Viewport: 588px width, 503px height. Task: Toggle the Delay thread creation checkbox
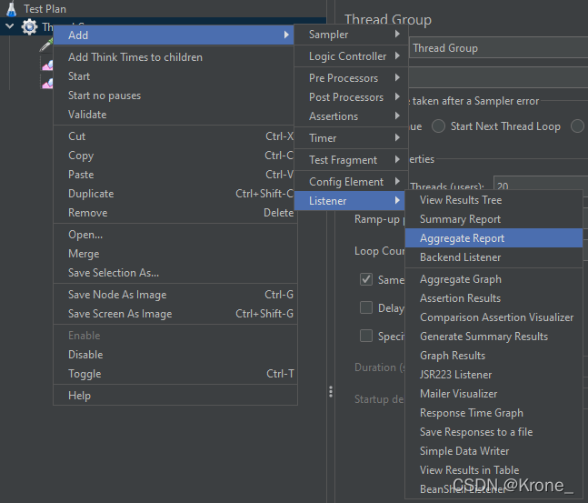(366, 307)
